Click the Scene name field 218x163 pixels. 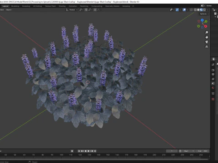[212, 6]
